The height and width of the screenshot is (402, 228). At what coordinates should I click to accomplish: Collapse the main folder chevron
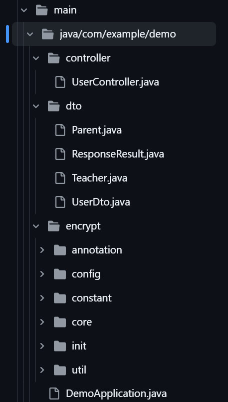(24, 10)
